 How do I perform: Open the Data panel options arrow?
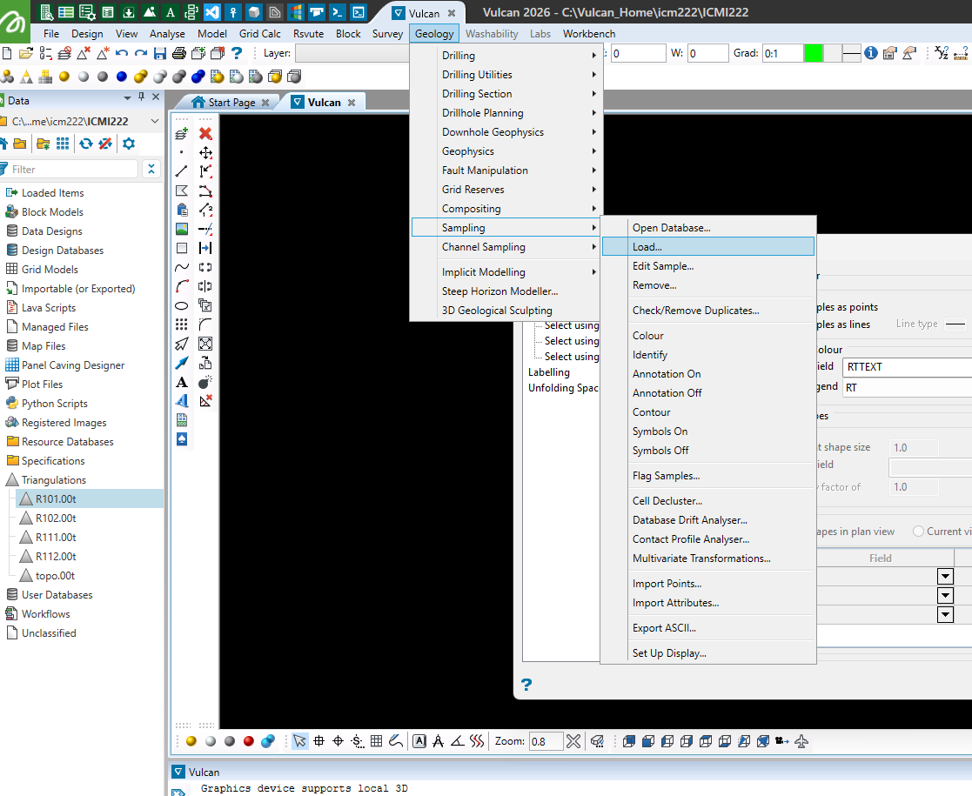tap(127, 98)
